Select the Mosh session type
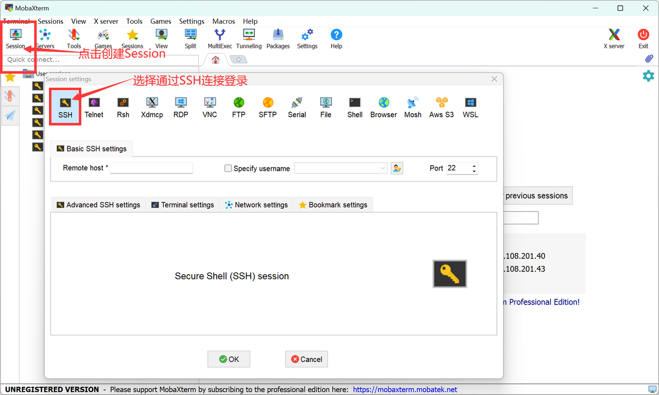659x395 pixels. click(413, 107)
